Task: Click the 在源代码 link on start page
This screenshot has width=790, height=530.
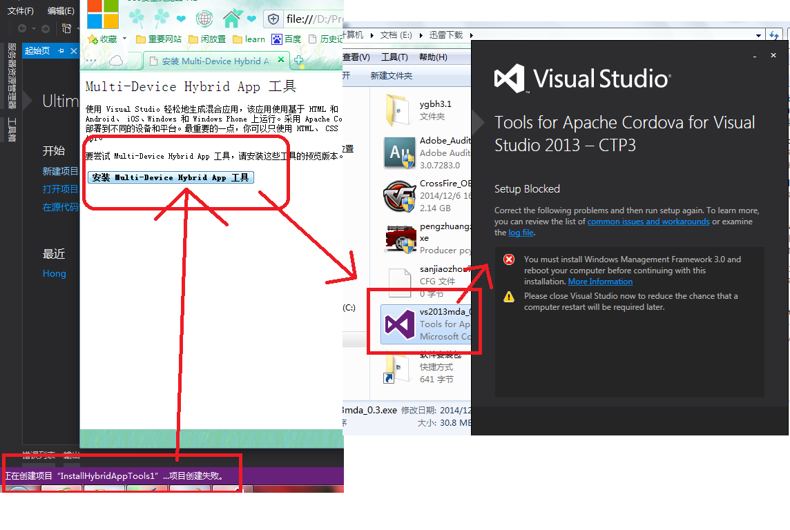Action: pyautogui.click(x=61, y=207)
